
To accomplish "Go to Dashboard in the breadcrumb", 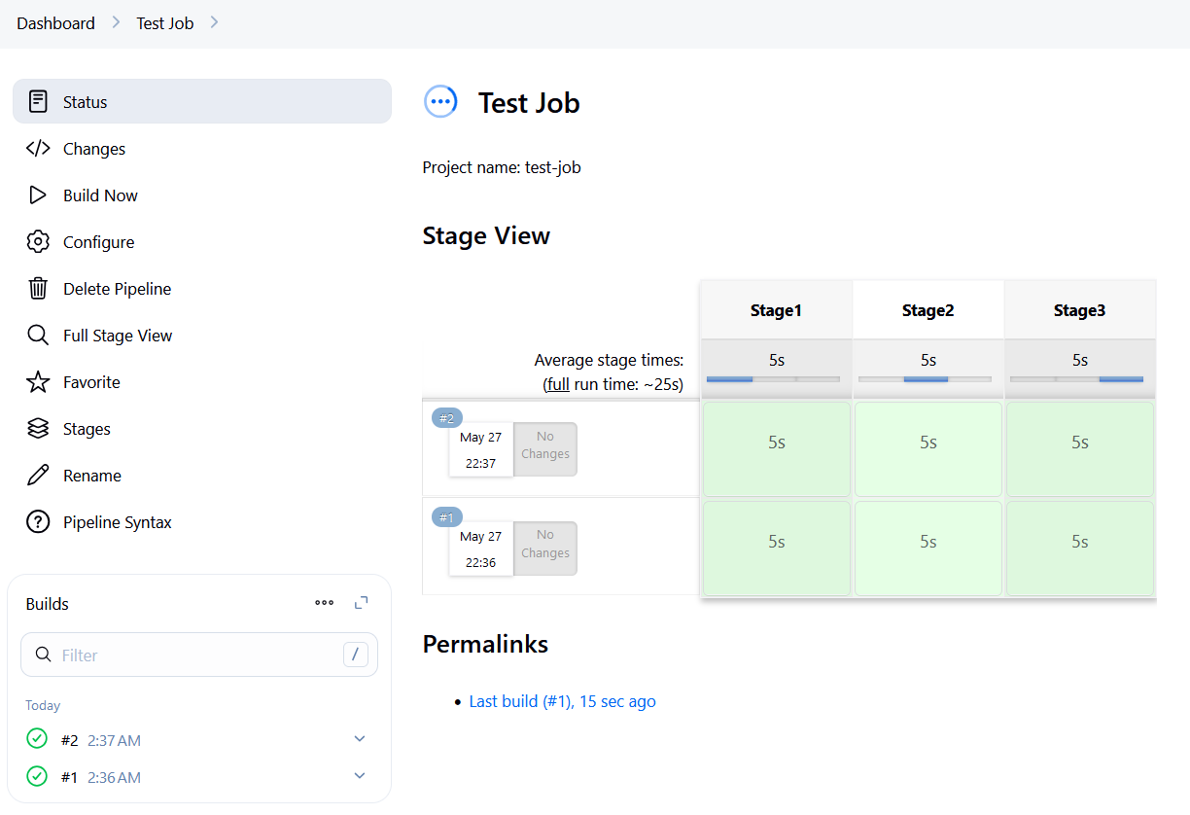I will pos(55,23).
